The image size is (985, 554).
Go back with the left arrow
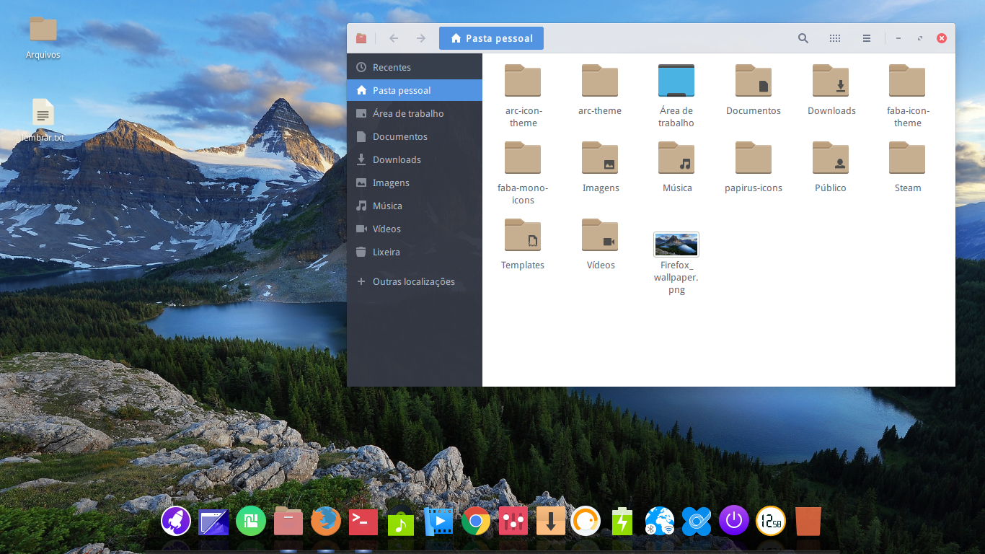tap(394, 38)
